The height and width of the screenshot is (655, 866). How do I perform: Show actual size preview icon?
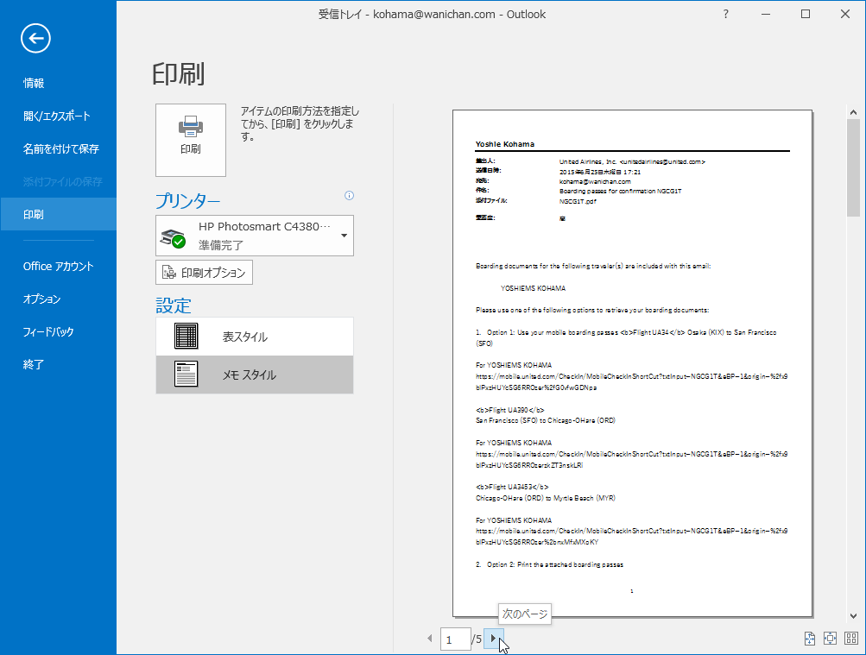tap(810, 639)
